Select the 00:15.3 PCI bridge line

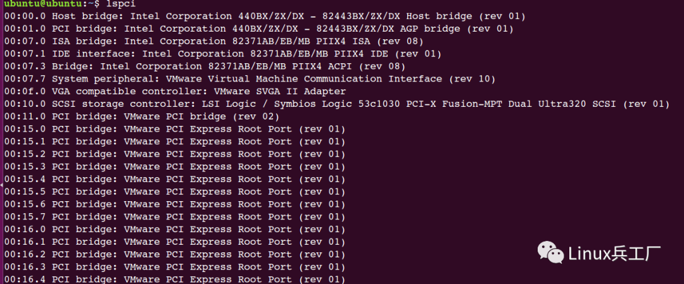pyautogui.click(x=175, y=167)
